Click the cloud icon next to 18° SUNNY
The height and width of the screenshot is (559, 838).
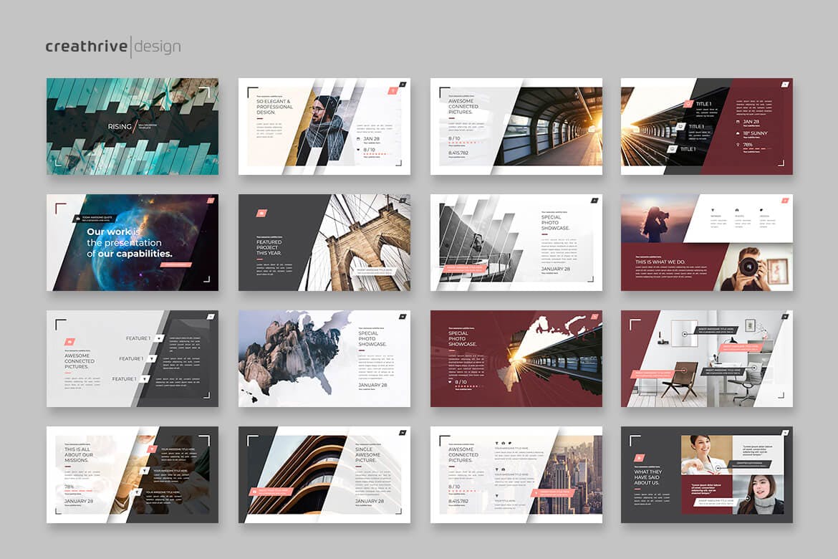pyautogui.click(x=738, y=133)
